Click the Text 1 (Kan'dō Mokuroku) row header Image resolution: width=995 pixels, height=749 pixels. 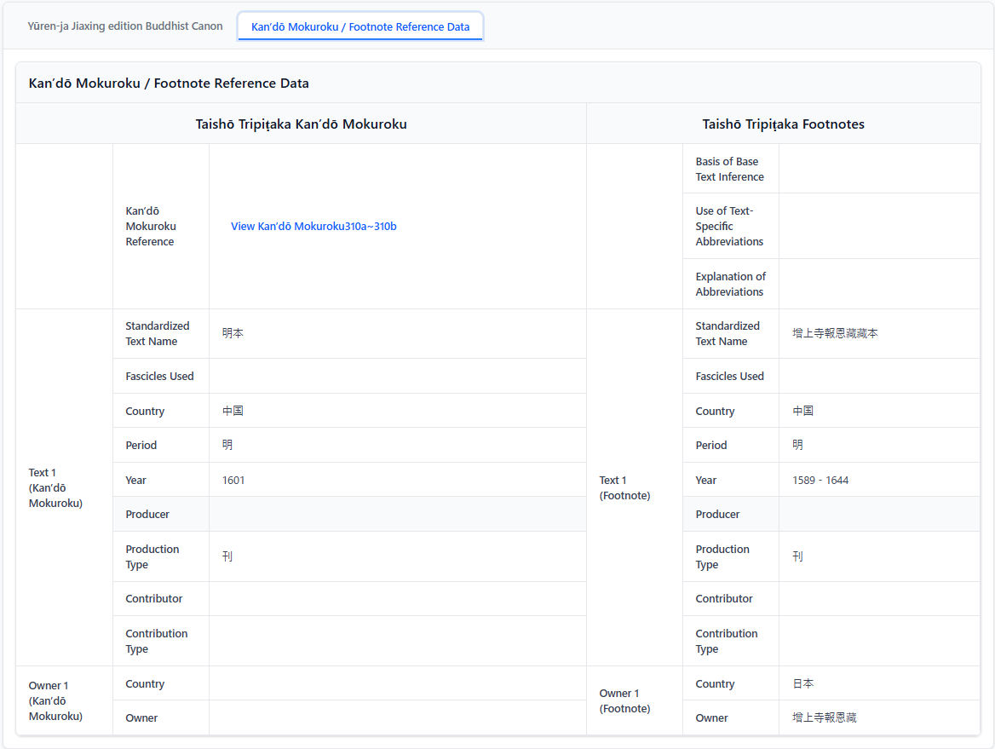[55, 488]
